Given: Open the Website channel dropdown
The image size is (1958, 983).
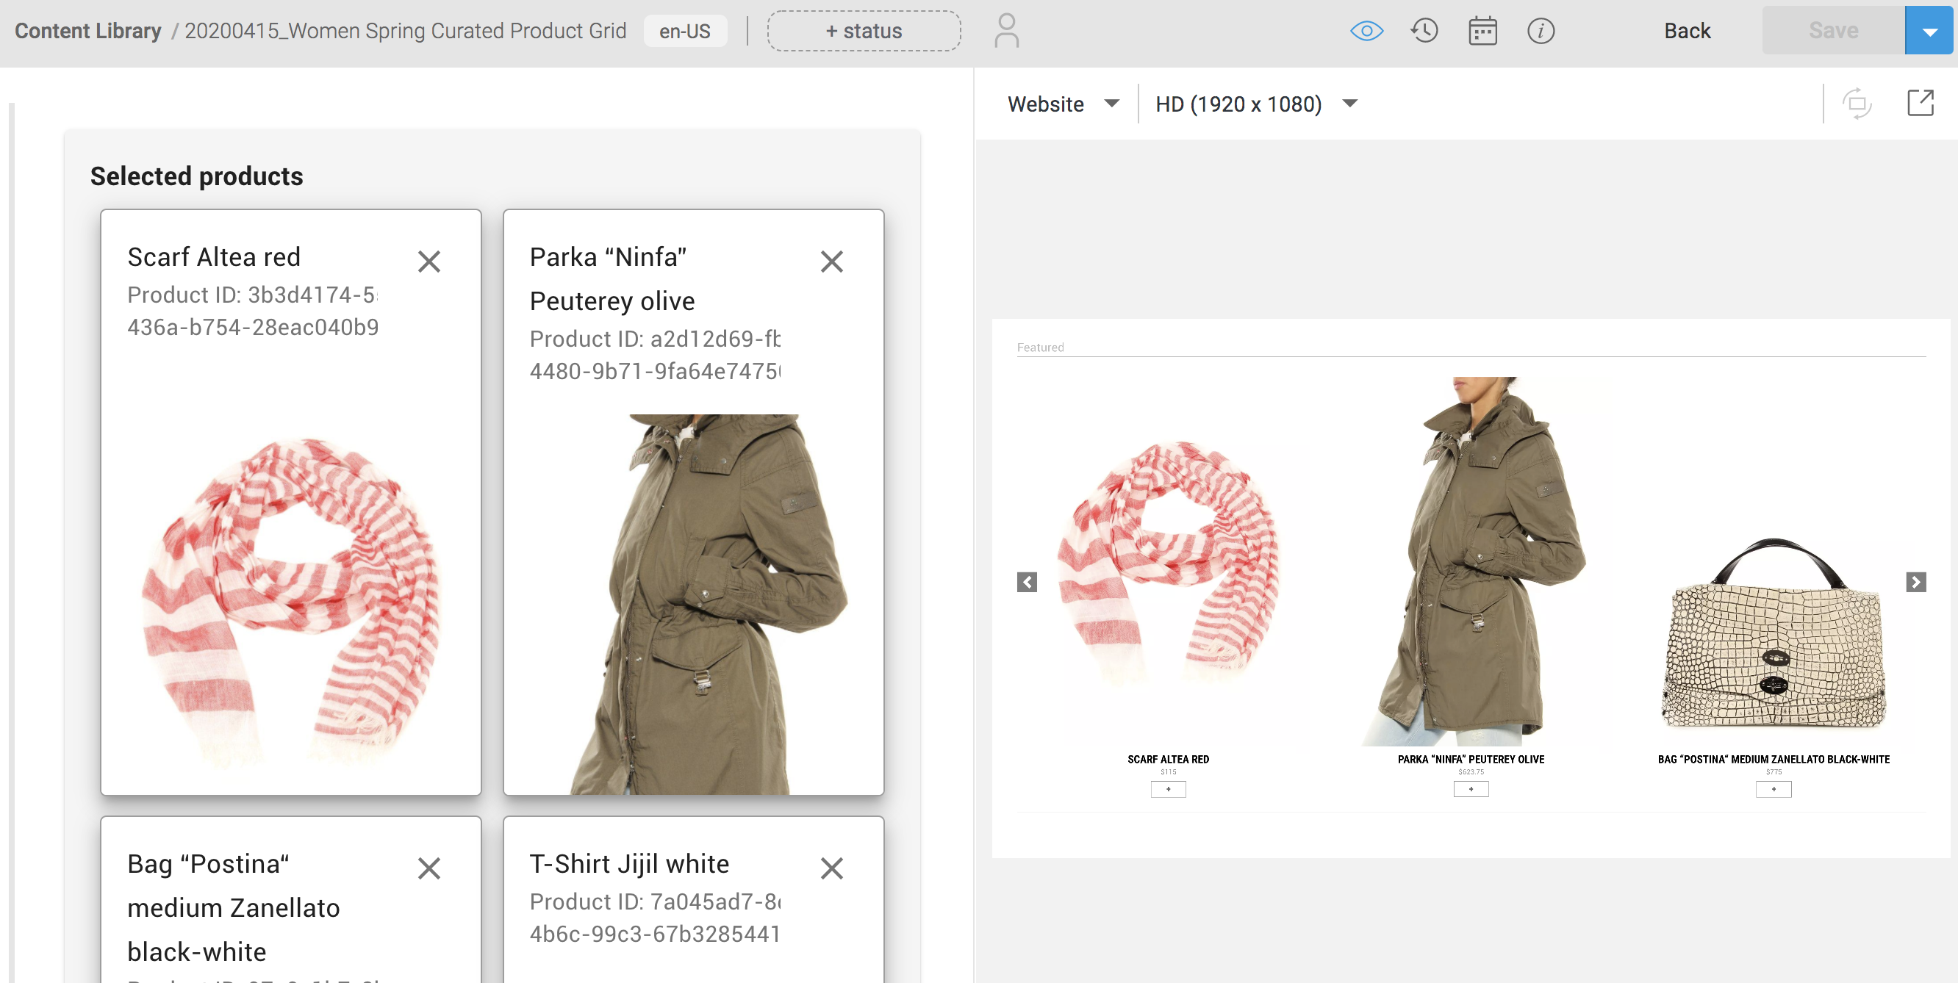Looking at the screenshot, I should [x=1064, y=104].
